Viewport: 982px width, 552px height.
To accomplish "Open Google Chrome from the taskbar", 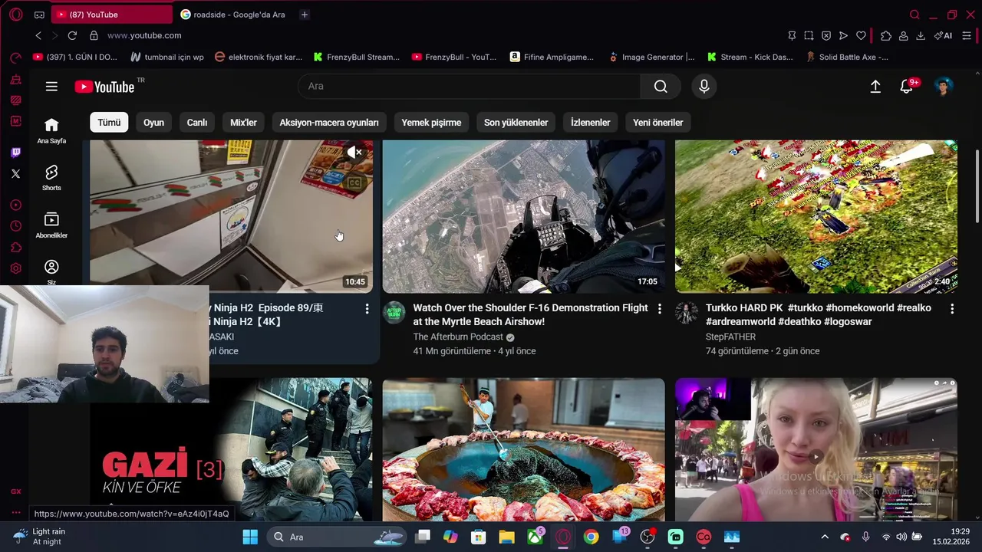I will 591,537.
